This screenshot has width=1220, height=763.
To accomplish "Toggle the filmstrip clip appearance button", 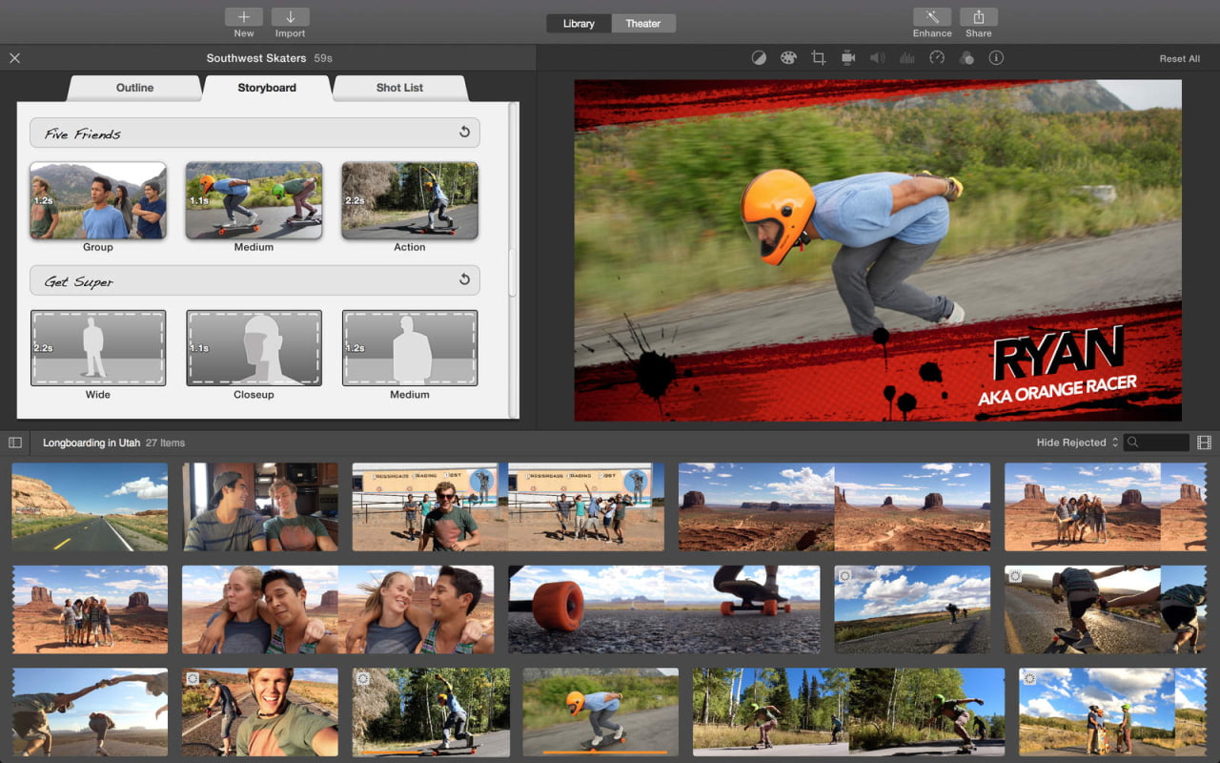I will (1205, 443).
